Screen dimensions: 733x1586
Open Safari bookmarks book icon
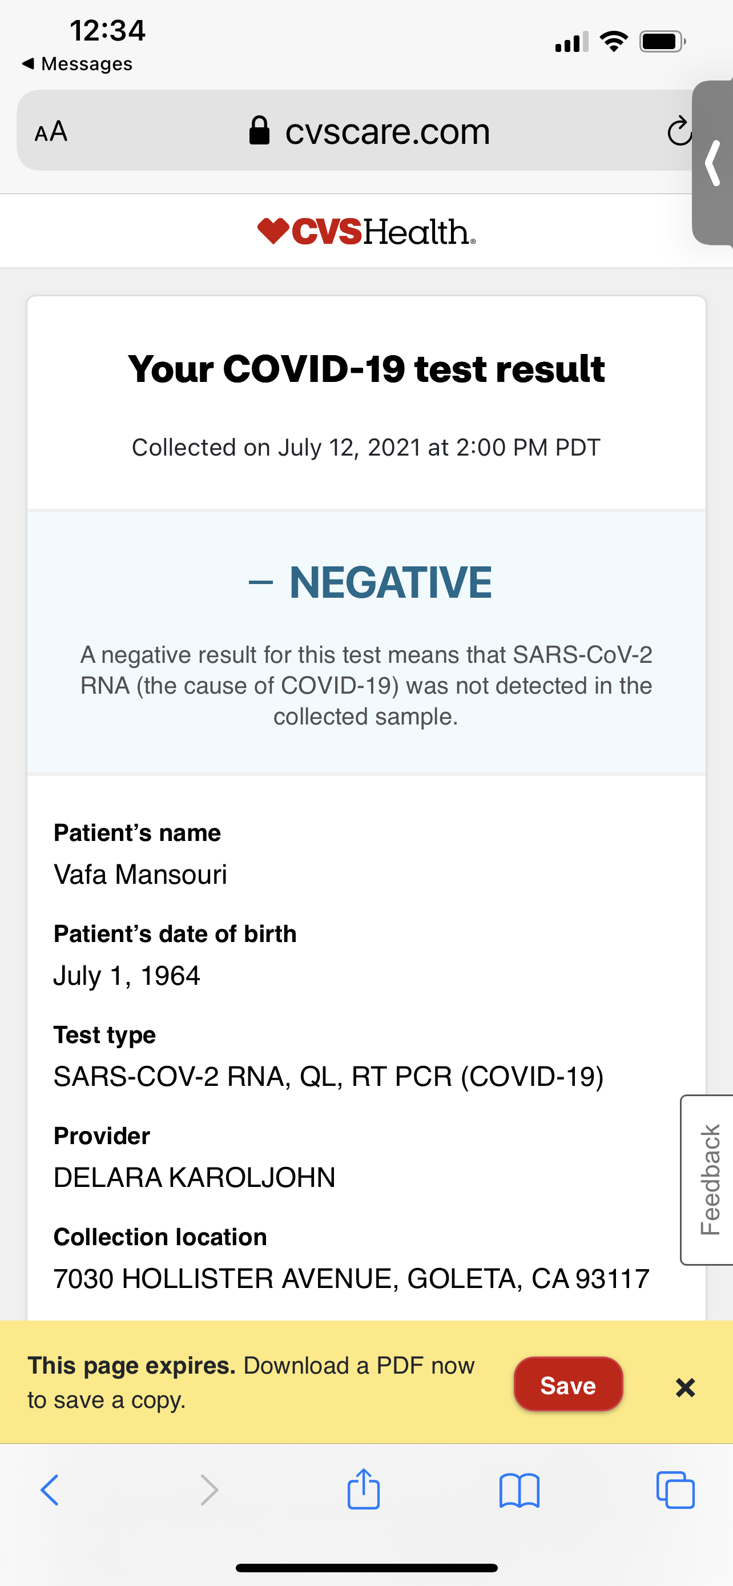(519, 1491)
